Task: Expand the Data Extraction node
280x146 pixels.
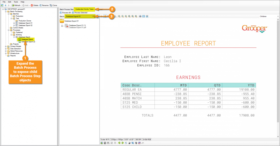Action: [6, 49]
